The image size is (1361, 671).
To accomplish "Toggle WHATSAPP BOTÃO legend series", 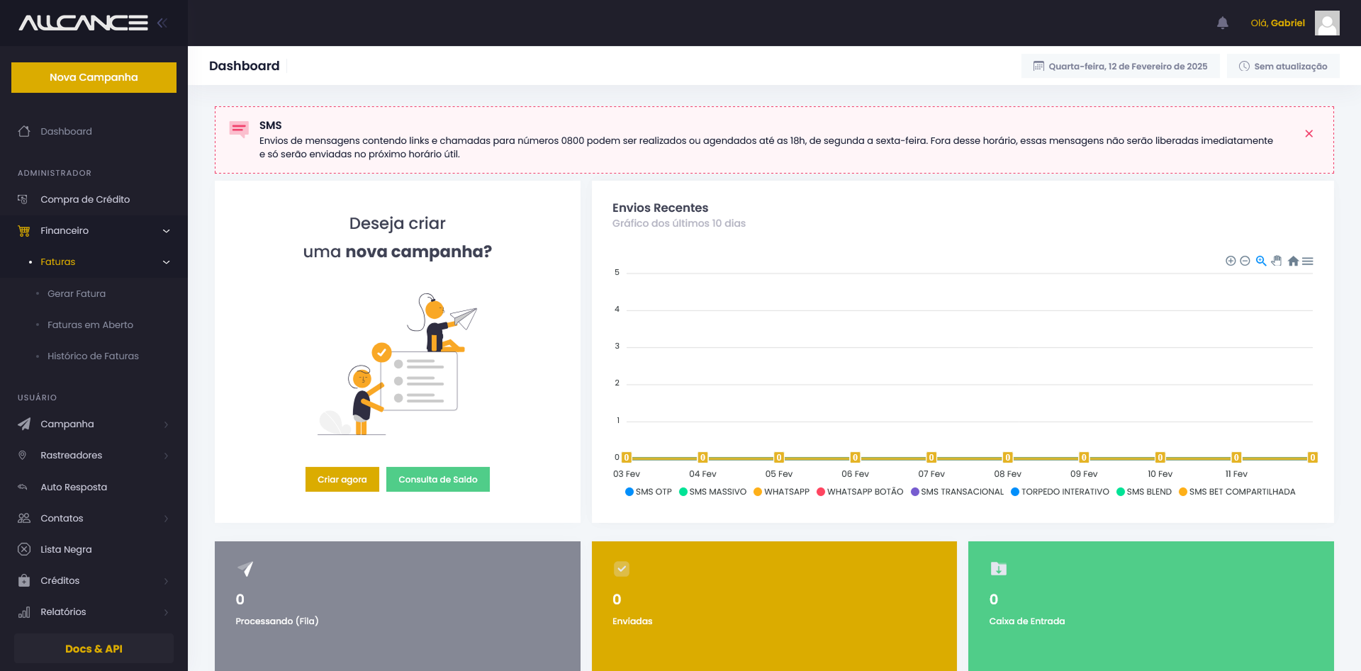I will coord(860,492).
